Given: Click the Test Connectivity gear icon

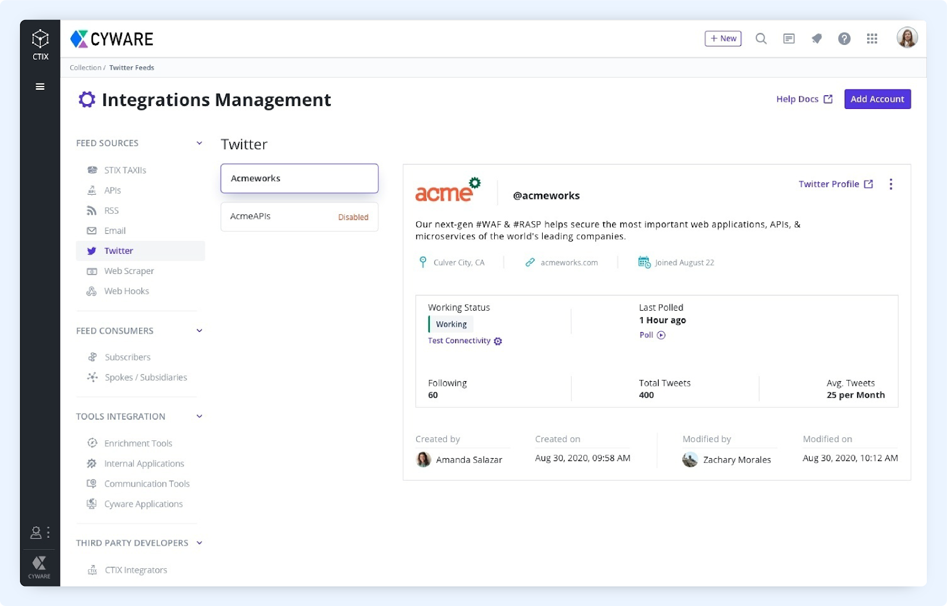Looking at the screenshot, I should pos(498,341).
